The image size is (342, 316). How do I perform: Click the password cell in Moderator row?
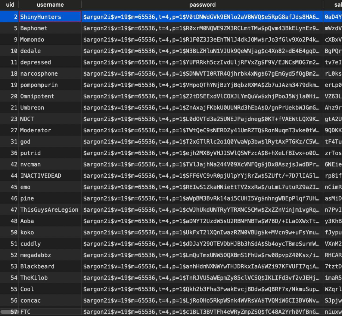click(x=202, y=130)
